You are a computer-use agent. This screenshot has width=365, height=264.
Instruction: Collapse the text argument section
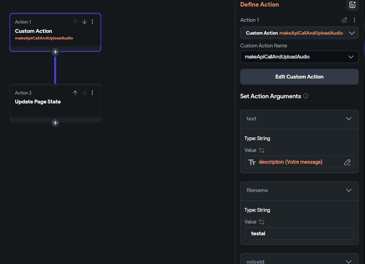coord(348,119)
